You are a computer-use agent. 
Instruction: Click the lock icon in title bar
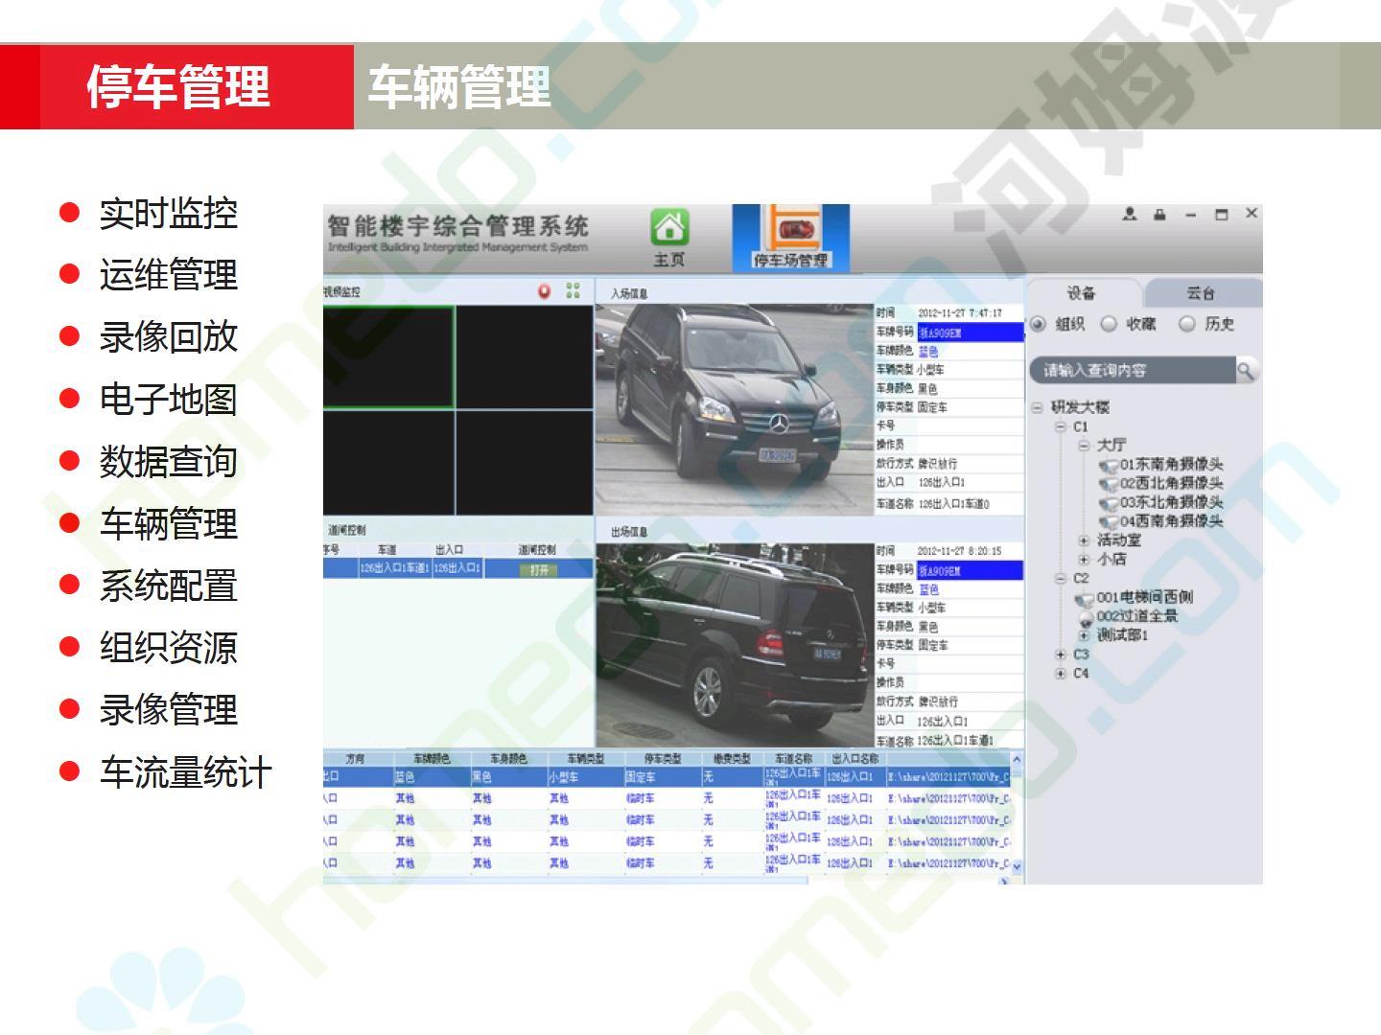pos(1159,215)
